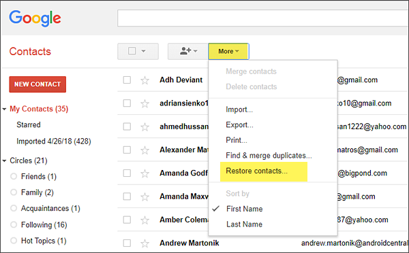
Task: Click the Google logo
Action: (x=35, y=18)
